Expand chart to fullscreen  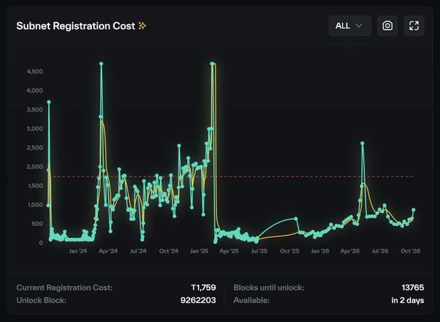(414, 26)
